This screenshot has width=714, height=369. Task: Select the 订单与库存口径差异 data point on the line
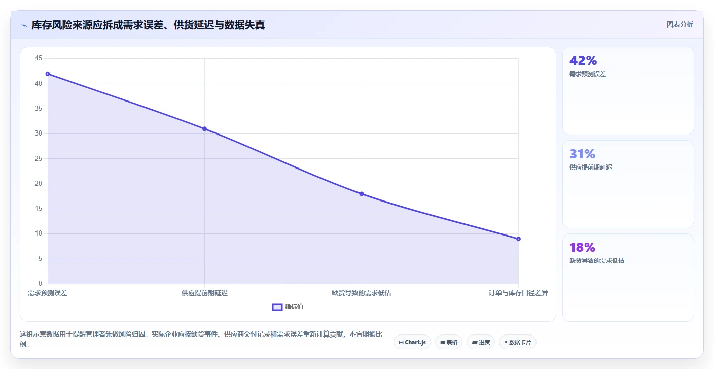tap(518, 239)
